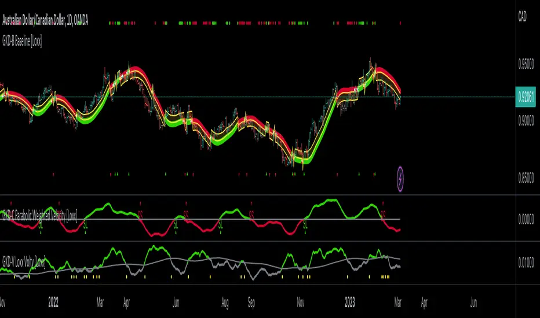Click the Mar label after 2022
This screenshot has width=540, height=318.
click(x=100, y=302)
